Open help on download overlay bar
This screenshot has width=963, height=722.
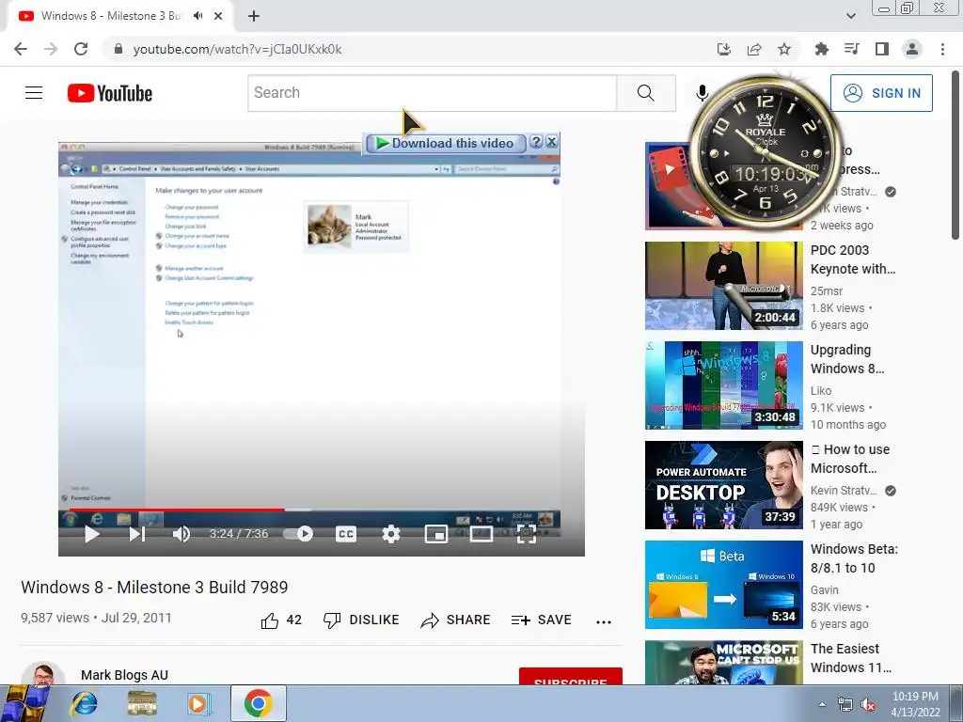click(x=535, y=142)
